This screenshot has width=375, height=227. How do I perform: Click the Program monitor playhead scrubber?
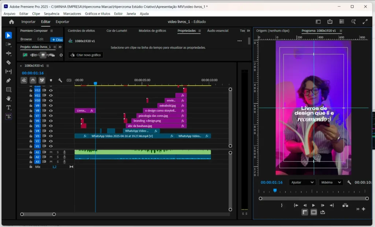point(275,190)
